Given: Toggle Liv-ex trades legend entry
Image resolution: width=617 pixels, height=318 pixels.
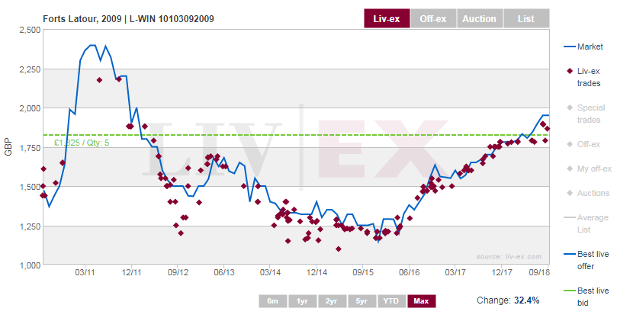Looking at the screenshot, I should click(x=583, y=77).
